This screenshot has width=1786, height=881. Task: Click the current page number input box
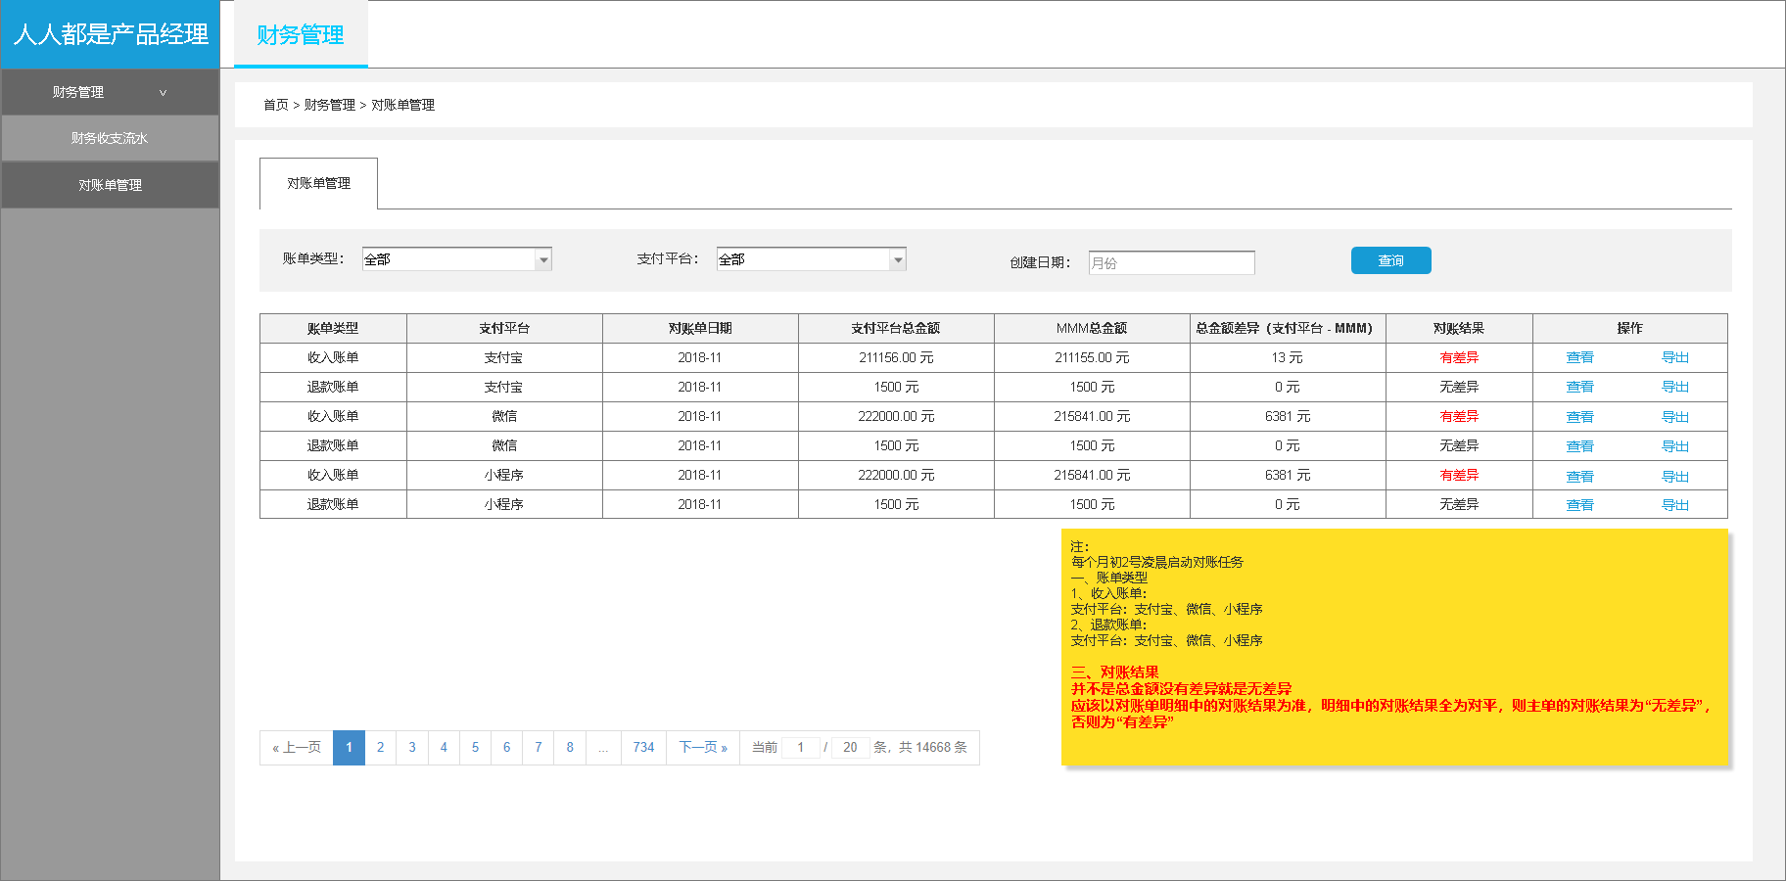click(801, 747)
